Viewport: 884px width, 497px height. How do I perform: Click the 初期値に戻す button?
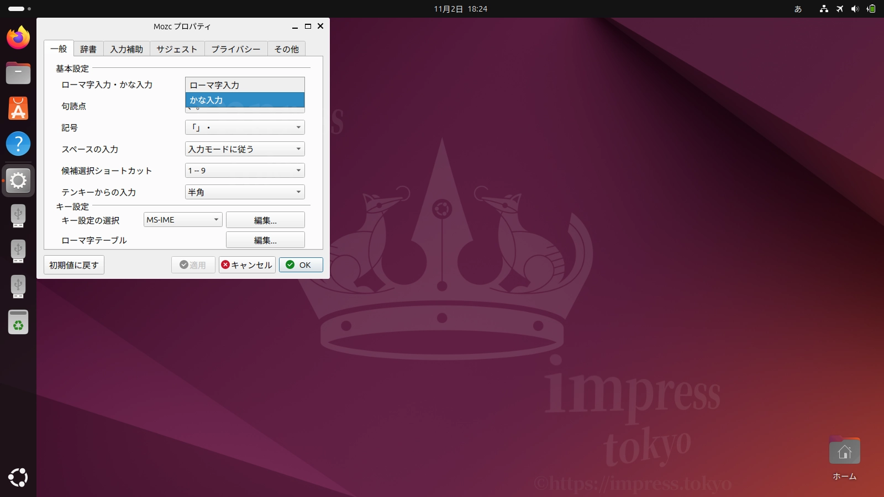click(x=74, y=265)
